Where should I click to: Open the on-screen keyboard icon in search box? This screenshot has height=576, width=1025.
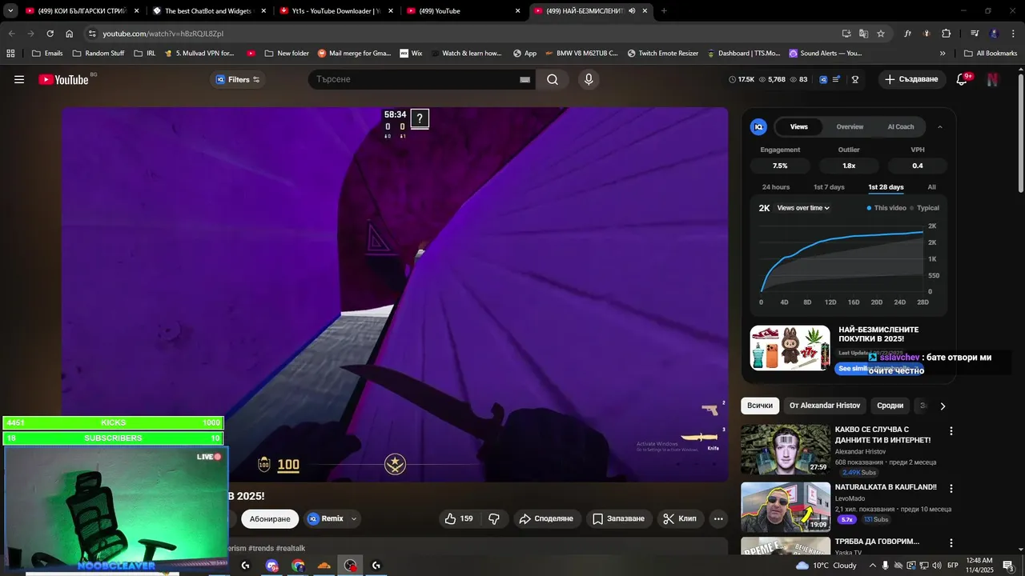[x=525, y=79]
